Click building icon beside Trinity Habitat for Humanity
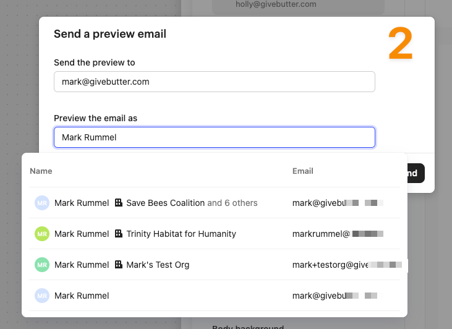 point(119,234)
